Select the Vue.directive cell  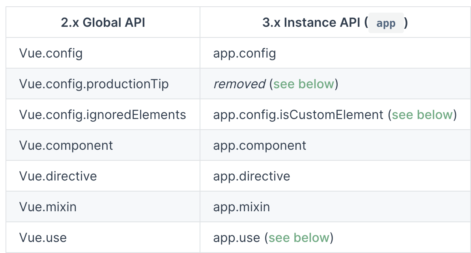(x=103, y=176)
